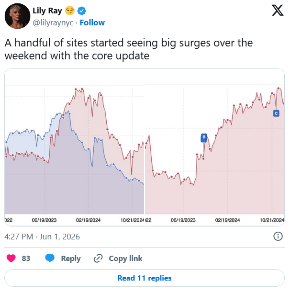Click the copy link chain icon

(x=98, y=259)
